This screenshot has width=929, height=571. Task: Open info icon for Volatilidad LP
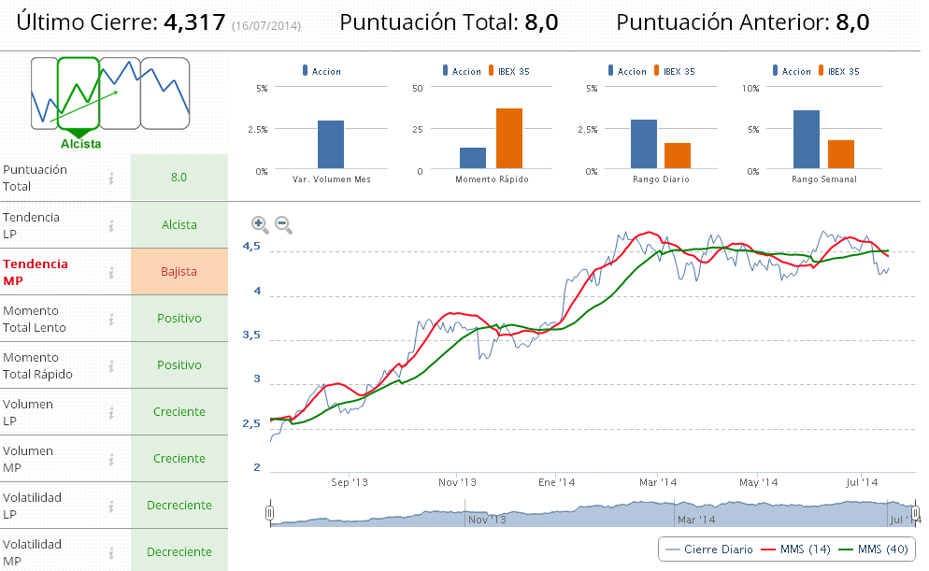[111, 507]
